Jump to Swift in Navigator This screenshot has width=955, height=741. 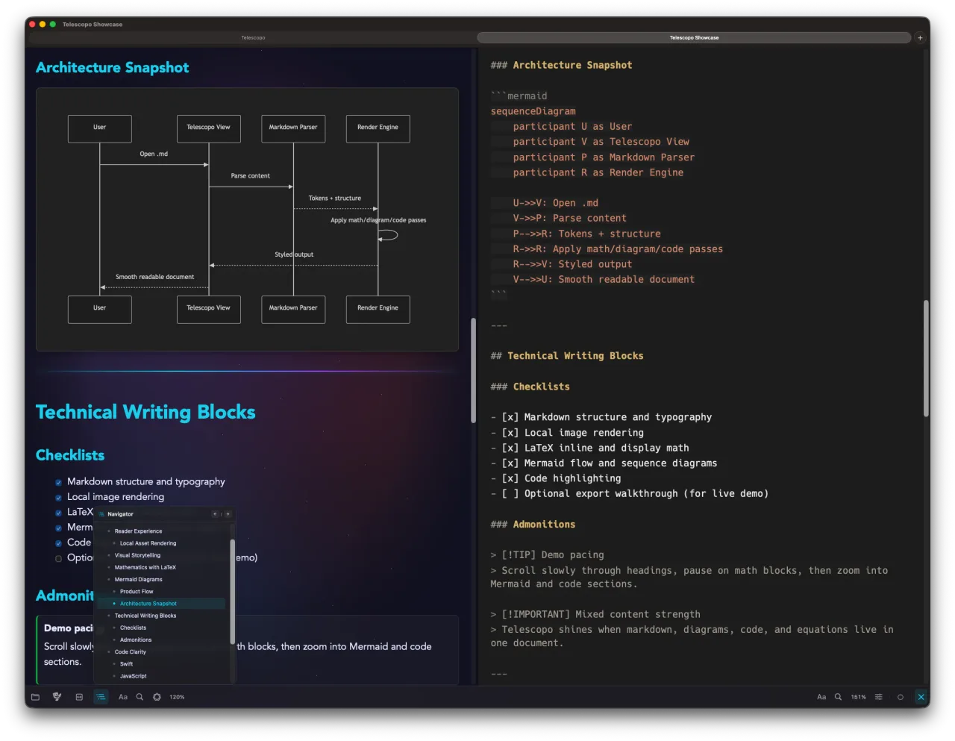[126, 664]
